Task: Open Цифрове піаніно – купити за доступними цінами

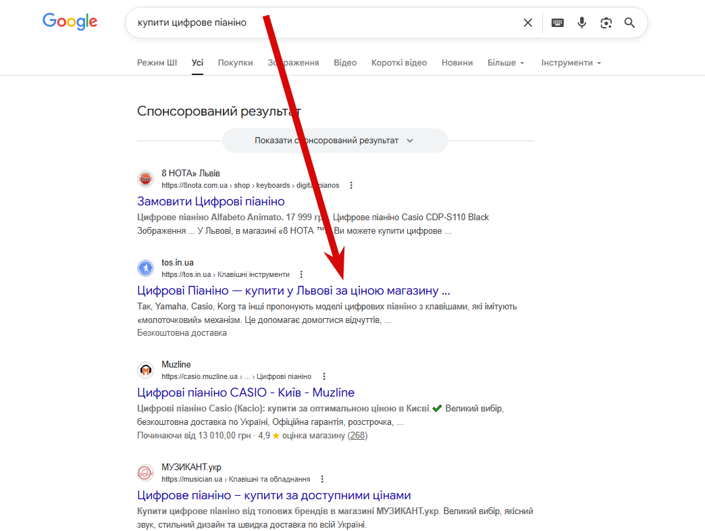Action: 273,495
